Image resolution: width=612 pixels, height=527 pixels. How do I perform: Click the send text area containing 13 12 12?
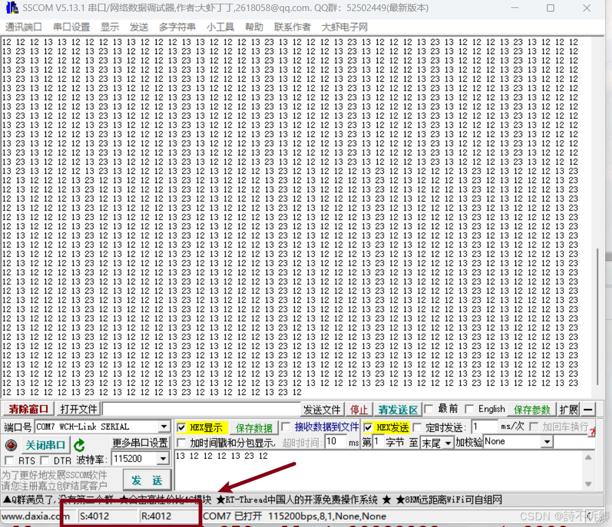(x=379, y=470)
